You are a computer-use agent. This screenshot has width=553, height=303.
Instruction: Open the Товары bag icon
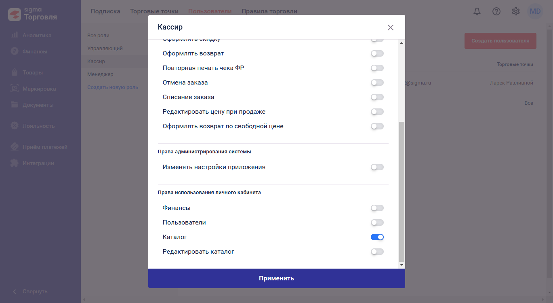coord(15,72)
